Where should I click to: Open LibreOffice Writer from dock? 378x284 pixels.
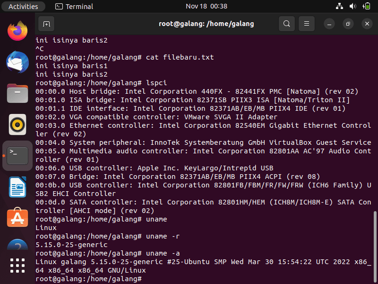click(17, 187)
